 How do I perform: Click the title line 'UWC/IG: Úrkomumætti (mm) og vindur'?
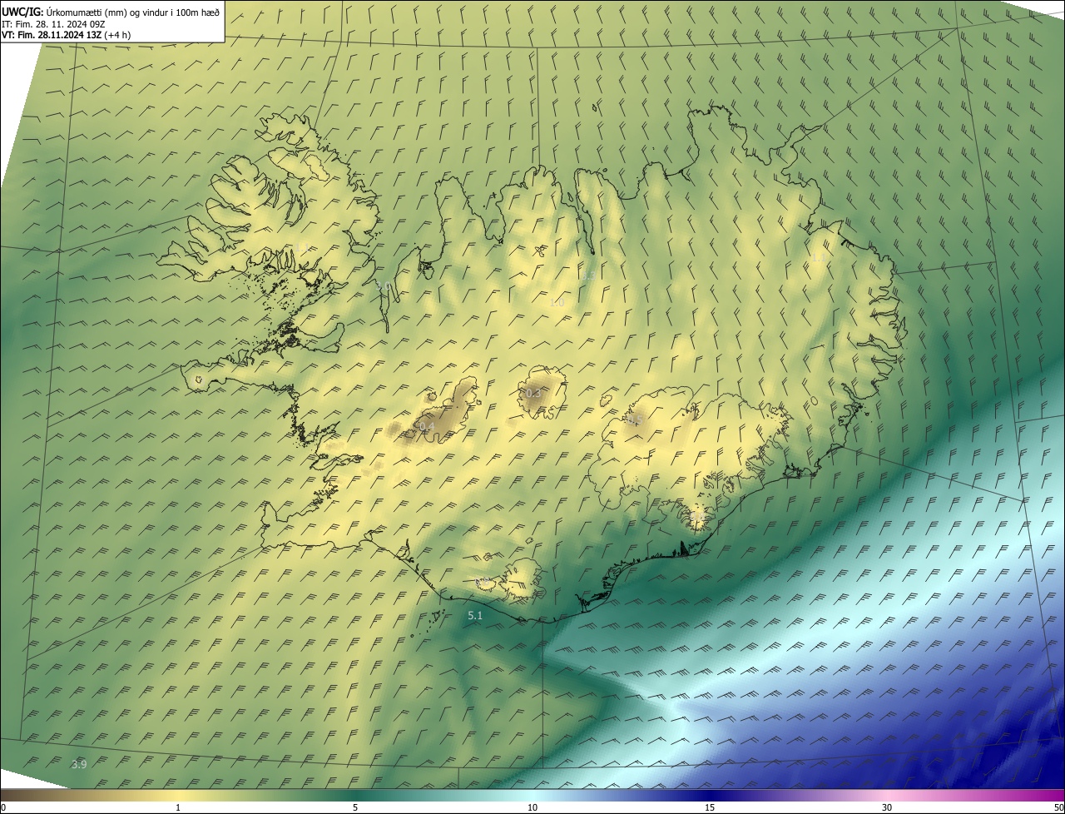coord(111,12)
